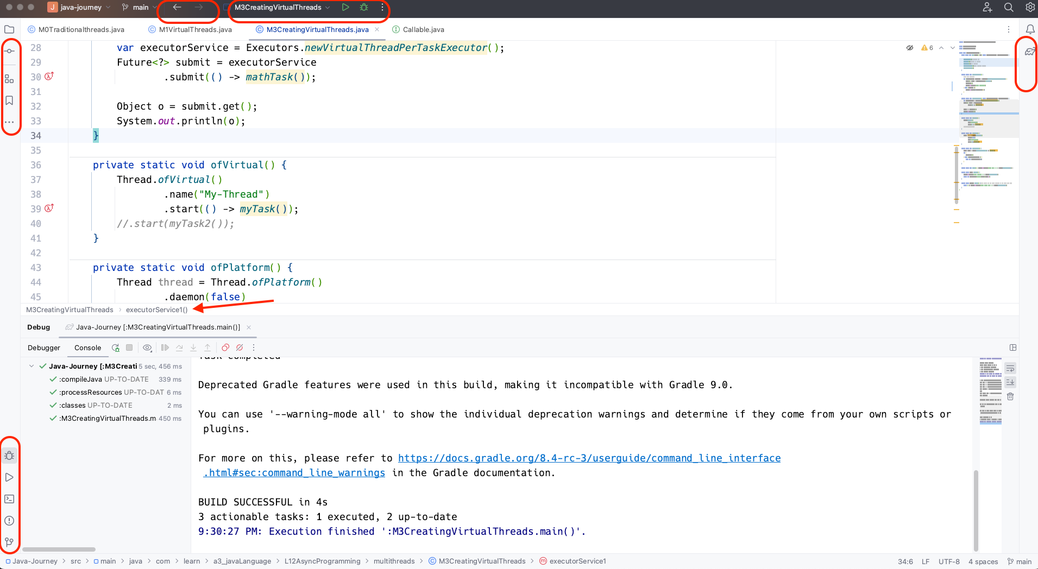Start the debugger with the bug icon
Viewport: 1038px width, 569px height.
[9, 456]
